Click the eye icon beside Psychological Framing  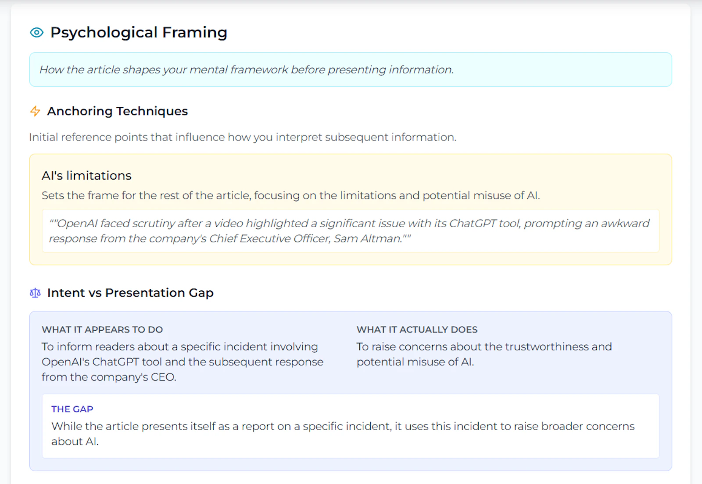point(36,33)
